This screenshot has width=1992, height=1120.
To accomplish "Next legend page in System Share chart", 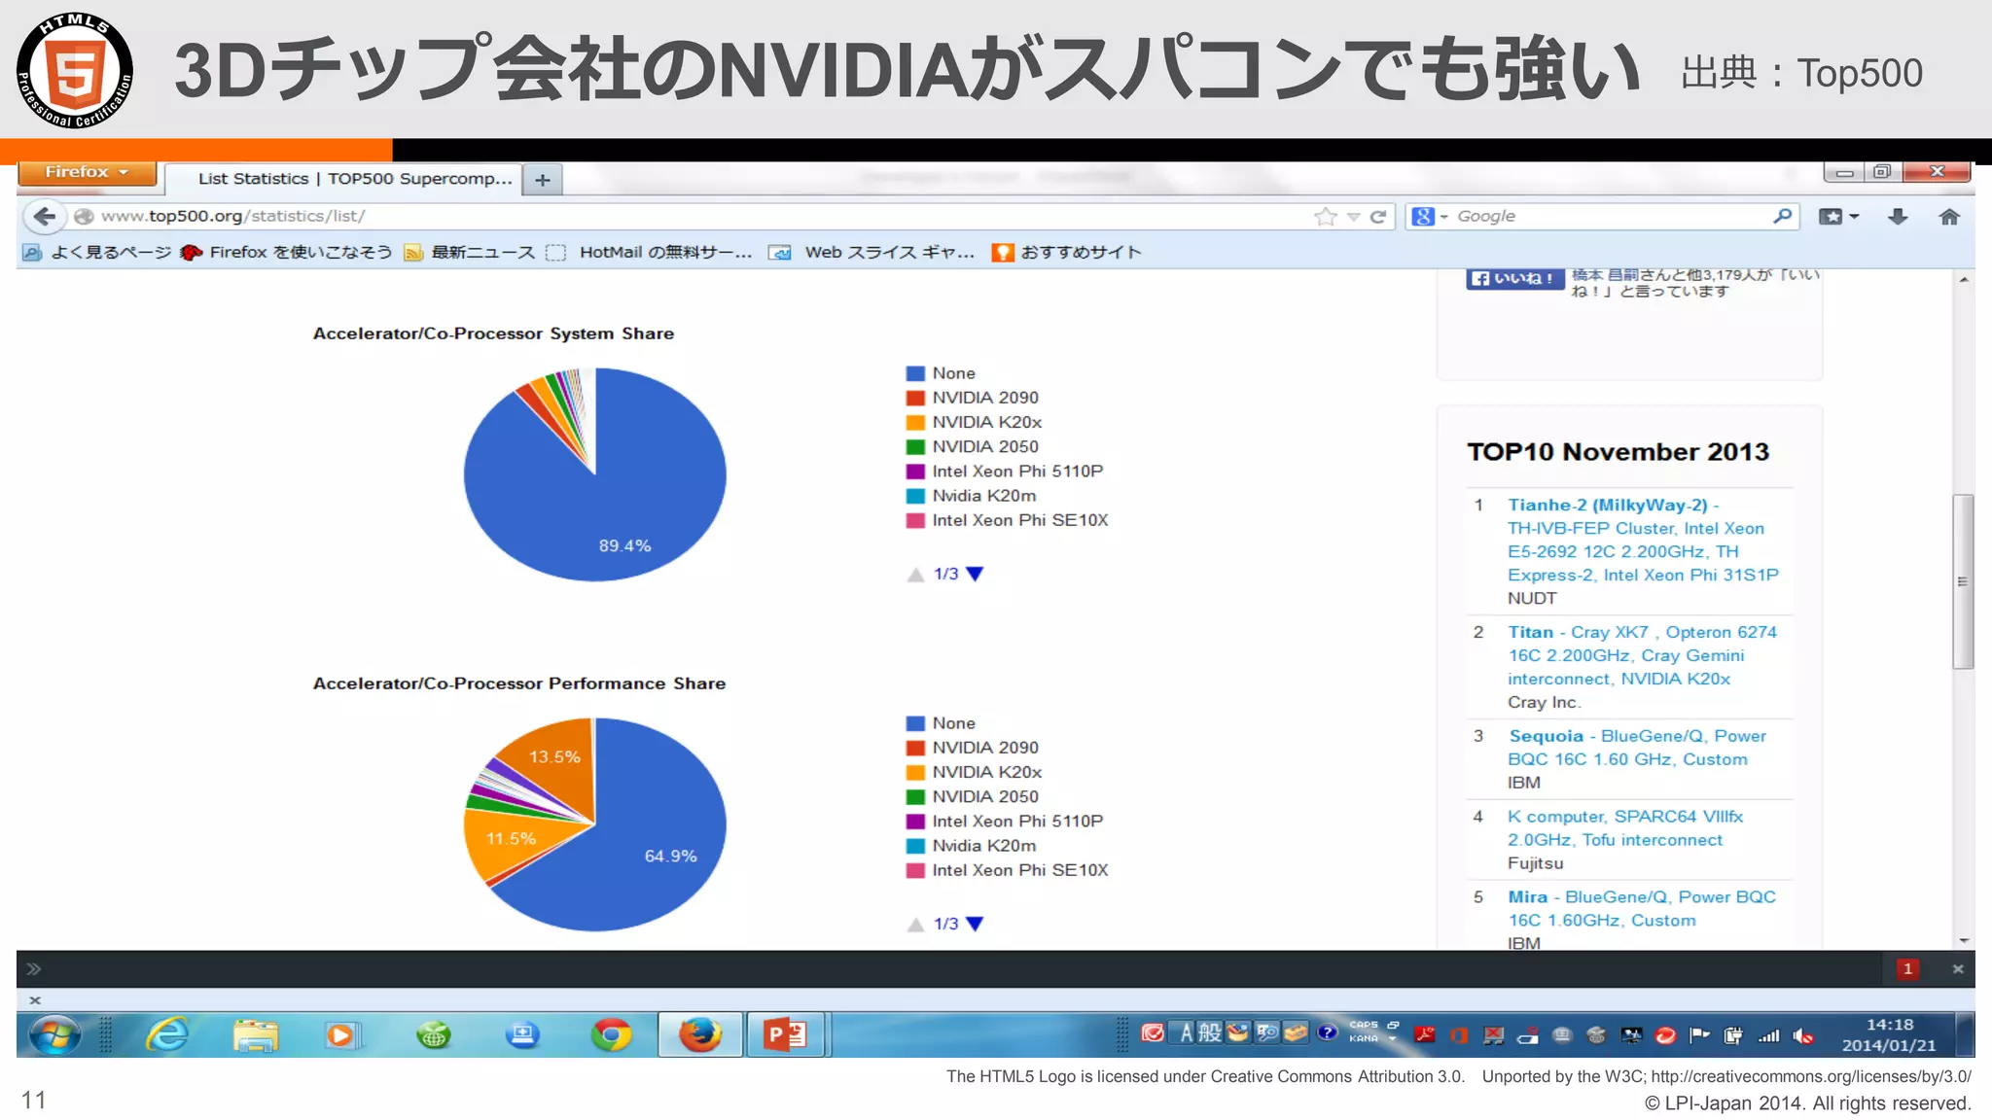I will [x=975, y=574].
